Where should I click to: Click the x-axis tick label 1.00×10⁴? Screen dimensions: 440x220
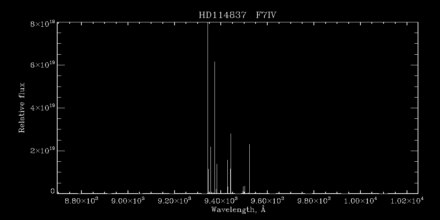point(361,200)
